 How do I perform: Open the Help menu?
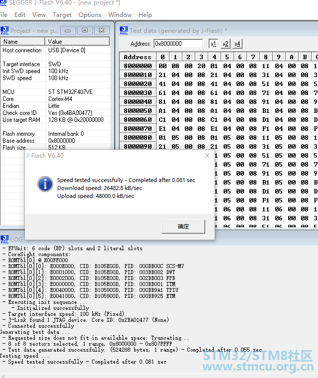point(145,15)
